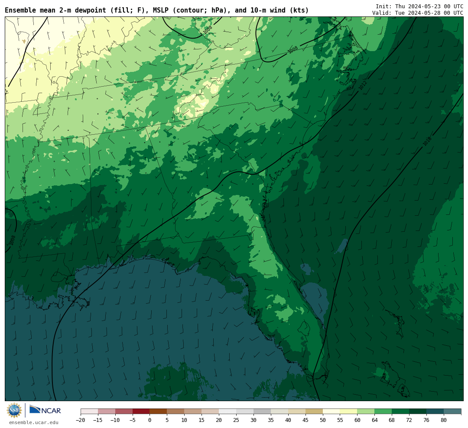Click the colorbar tick label '72'
The width and height of the screenshot is (468, 428).
click(x=409, y=420)
